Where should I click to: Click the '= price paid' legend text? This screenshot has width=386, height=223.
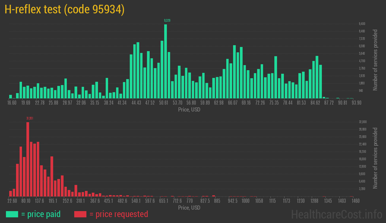tap(41, 214)
